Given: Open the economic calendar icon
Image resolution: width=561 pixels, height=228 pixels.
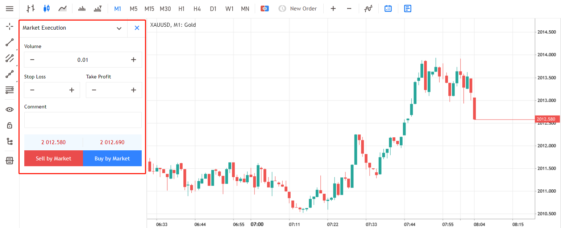Looking at the screenshot, I should coord(388,8).
